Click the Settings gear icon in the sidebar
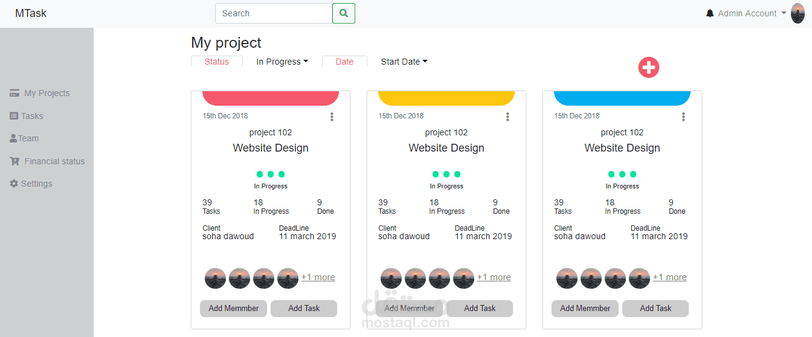Viewport: 812px width, 337px height. 14,184
